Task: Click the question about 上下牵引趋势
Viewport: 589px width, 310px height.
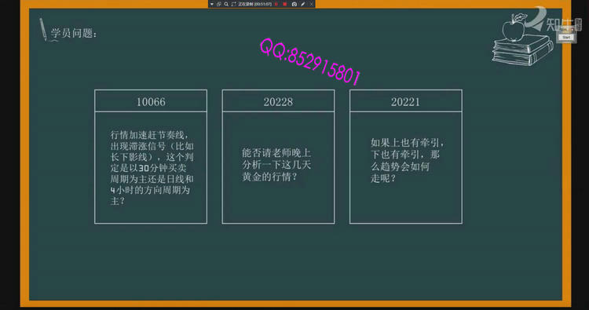Action: pyautogui.click(x=407, y=160)
